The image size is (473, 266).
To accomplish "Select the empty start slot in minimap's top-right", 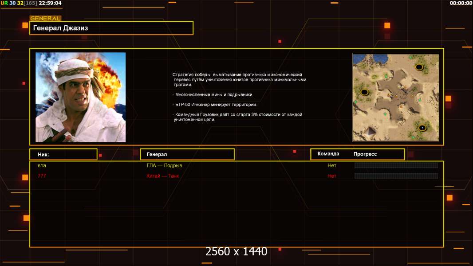I will [419, 67].
